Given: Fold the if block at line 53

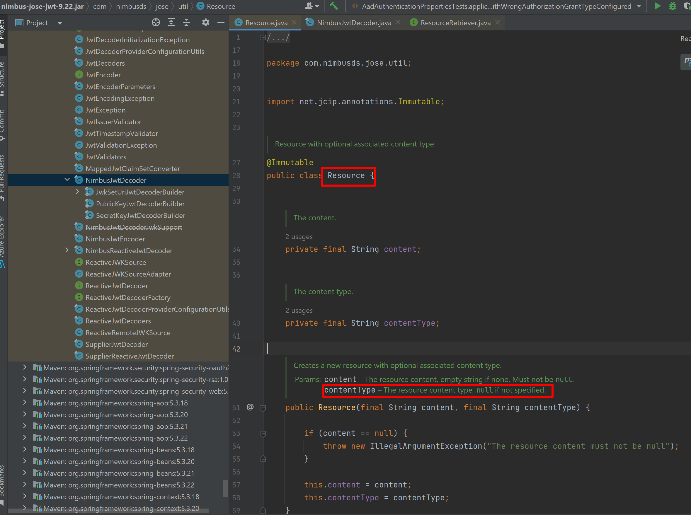Looking at the screenshot, I should click(x=263, y=433).
